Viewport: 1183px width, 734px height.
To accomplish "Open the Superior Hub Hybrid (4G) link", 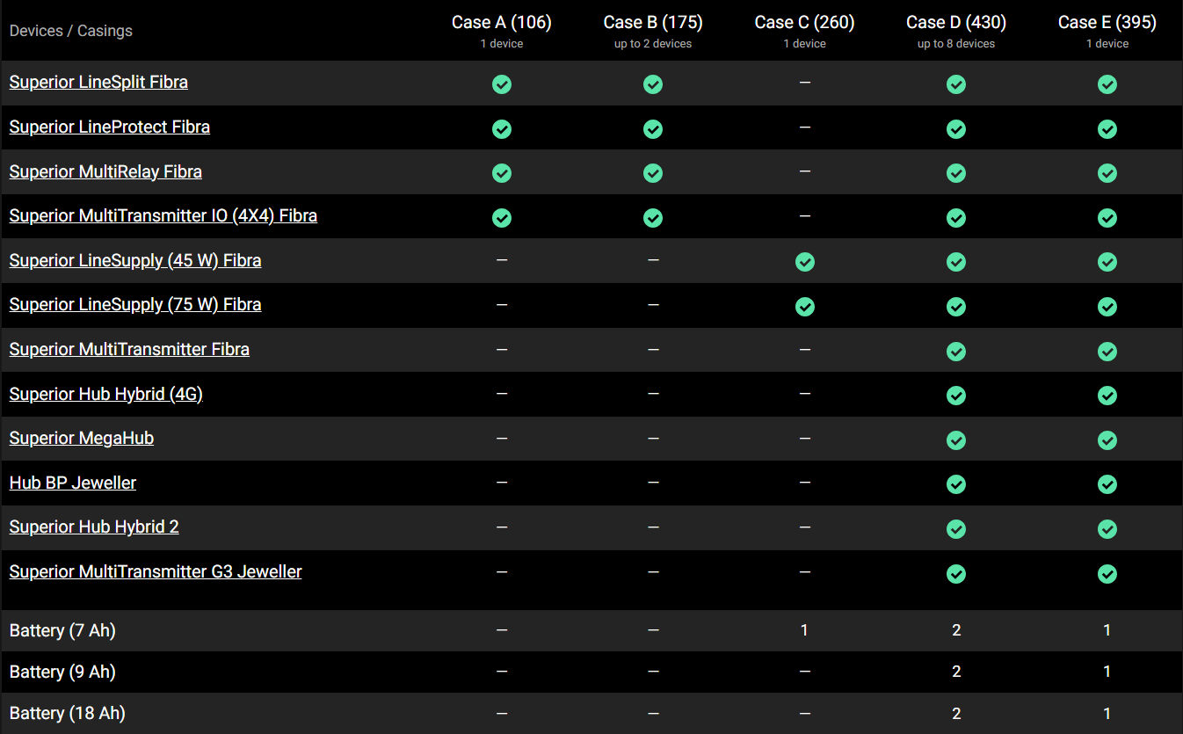I will point(106,395).
